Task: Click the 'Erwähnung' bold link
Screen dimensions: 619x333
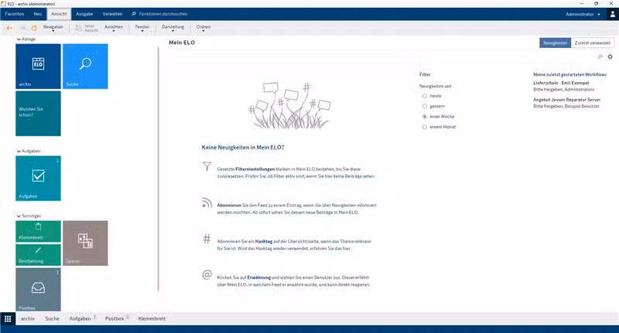Action: pyautogui.click(x=259, y=277)
